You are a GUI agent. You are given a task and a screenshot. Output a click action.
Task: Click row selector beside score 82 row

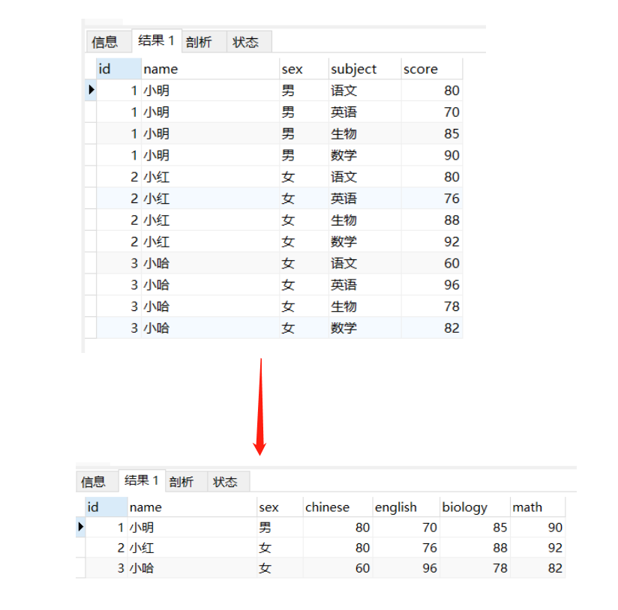coord(91,327)
